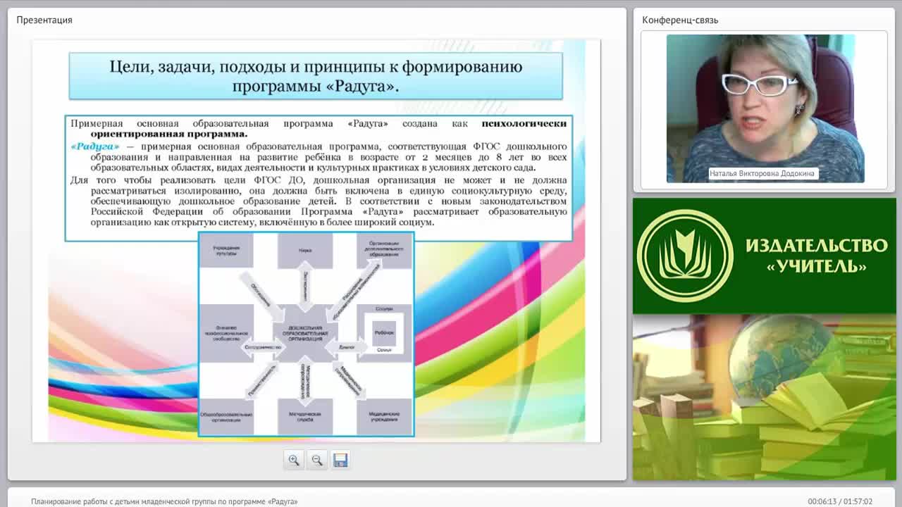The image size is (902, 507).
Task: Click the ДОШКОЛЬНАЯ ОБРАЗОВАТЕЛЬНАЯ ОРГАНИЗАЦИЯ diagram center
Action: (x=304, y=334)
